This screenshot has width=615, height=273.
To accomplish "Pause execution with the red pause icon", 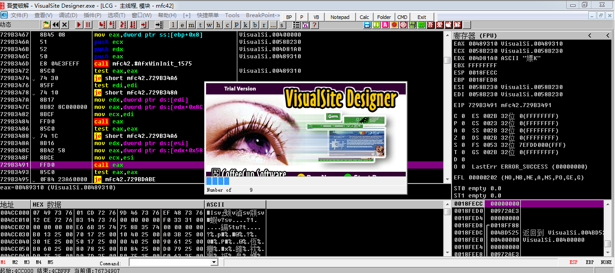I will click(88, 25).
